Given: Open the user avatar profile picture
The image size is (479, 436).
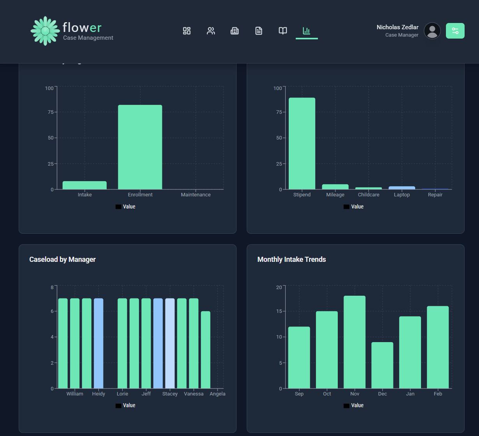Looking at the screenshot, I should (432, 31).
